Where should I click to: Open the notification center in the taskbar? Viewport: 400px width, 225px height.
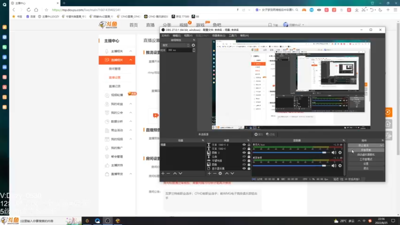[393, 221]
